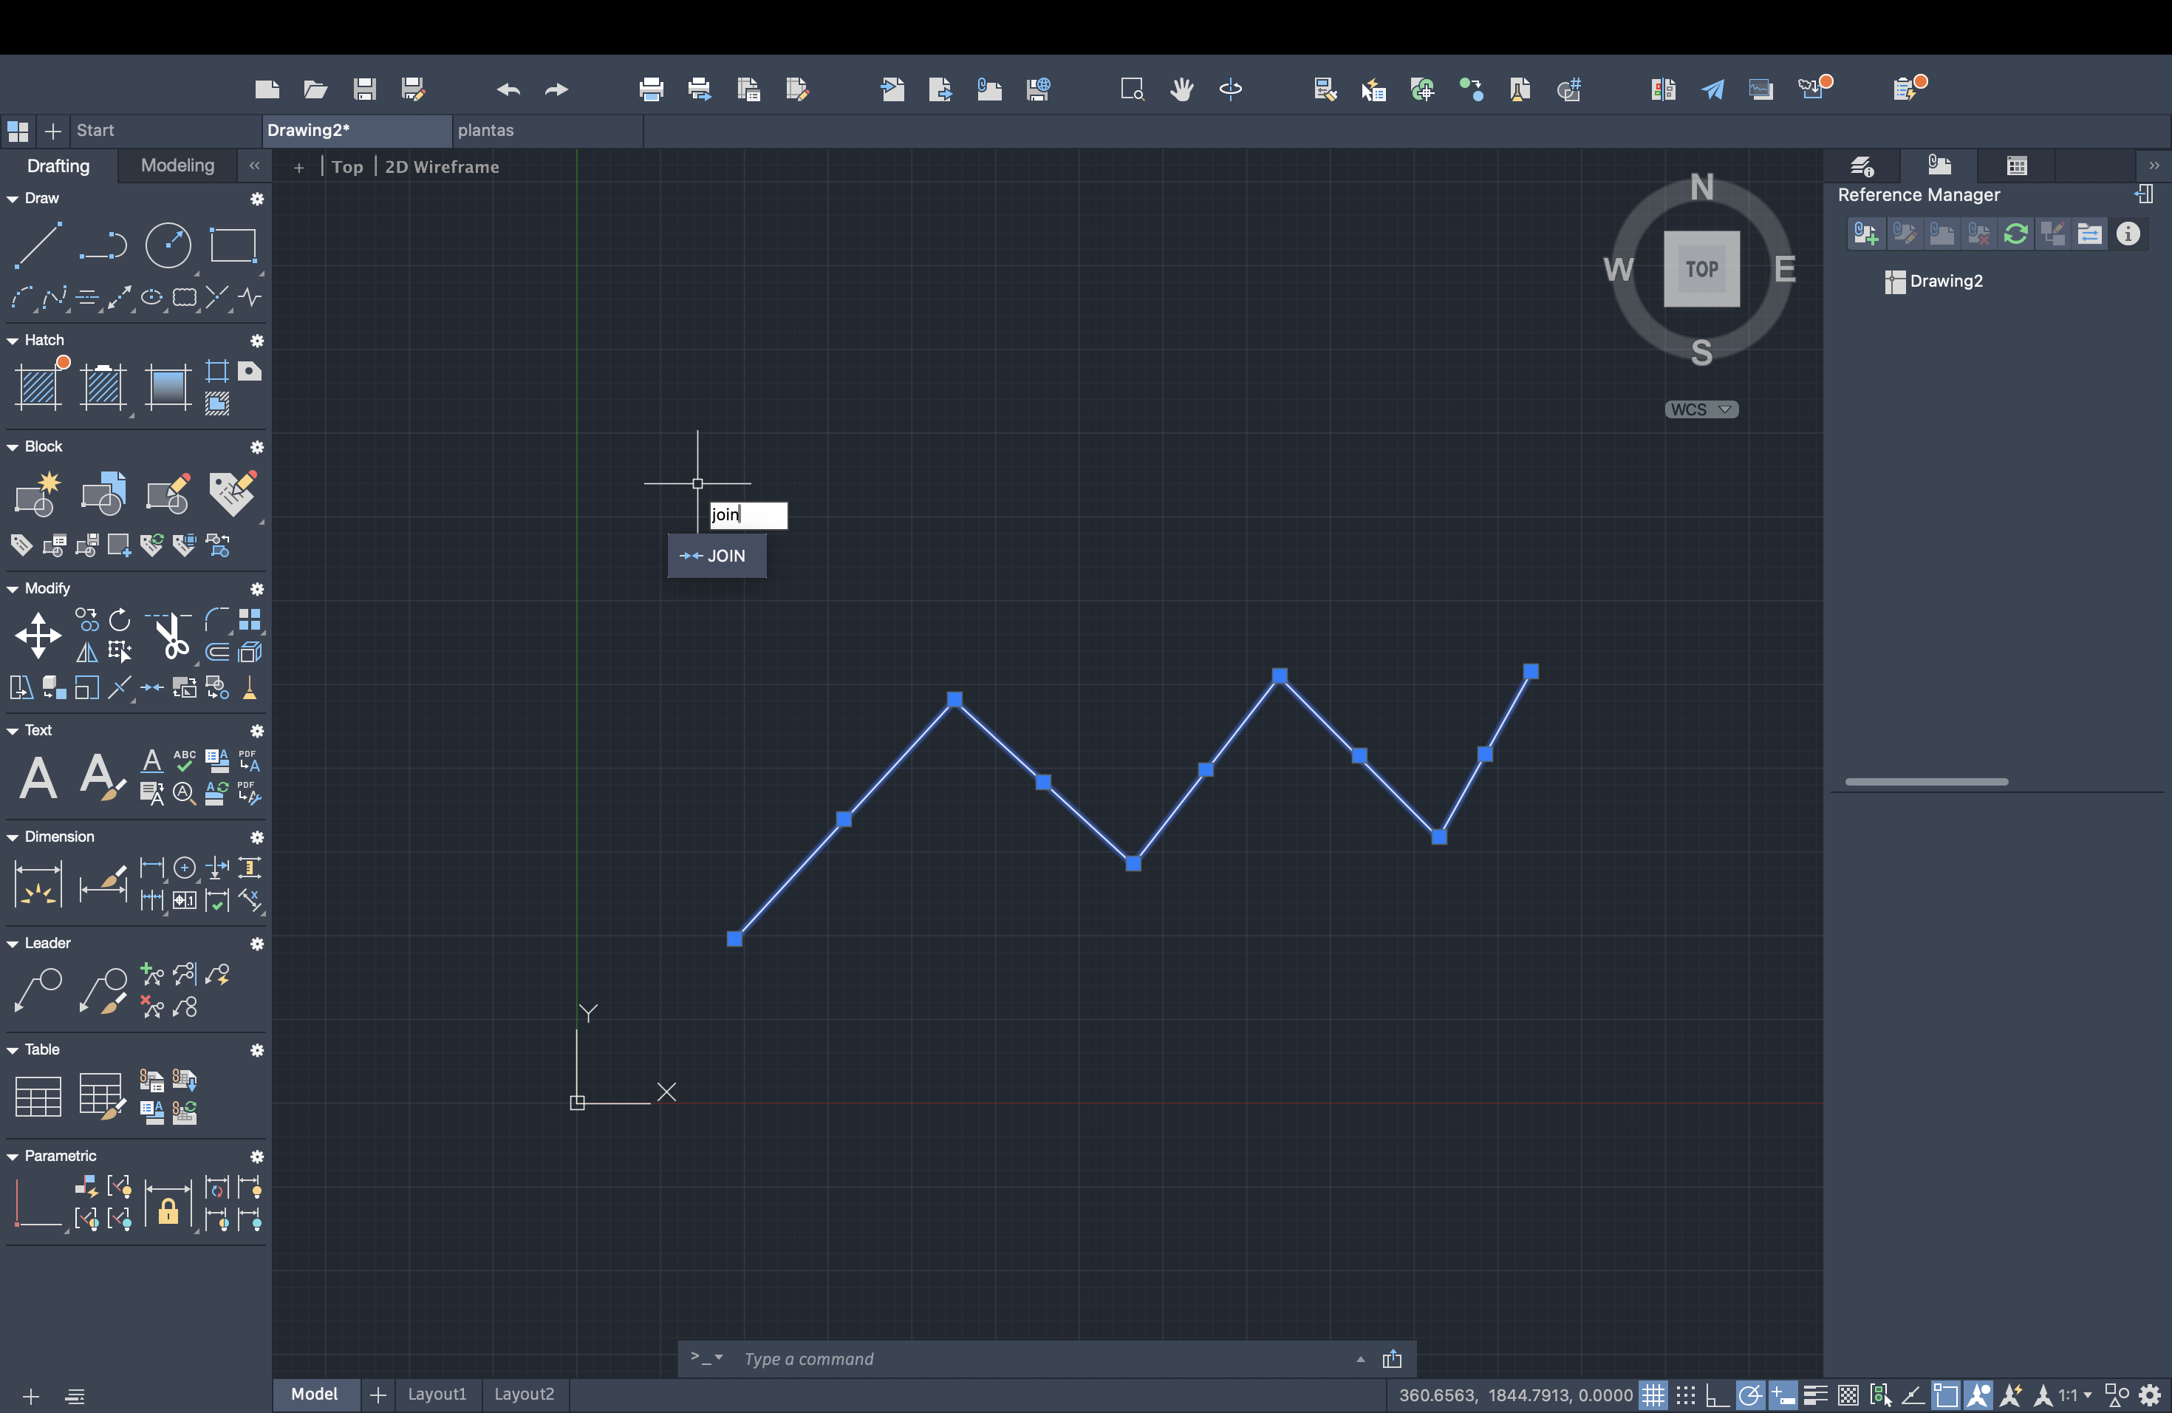The image size is (2172, 1413).
Task: Insert a Table using the Table tool
Action: tap(38, 1097)
